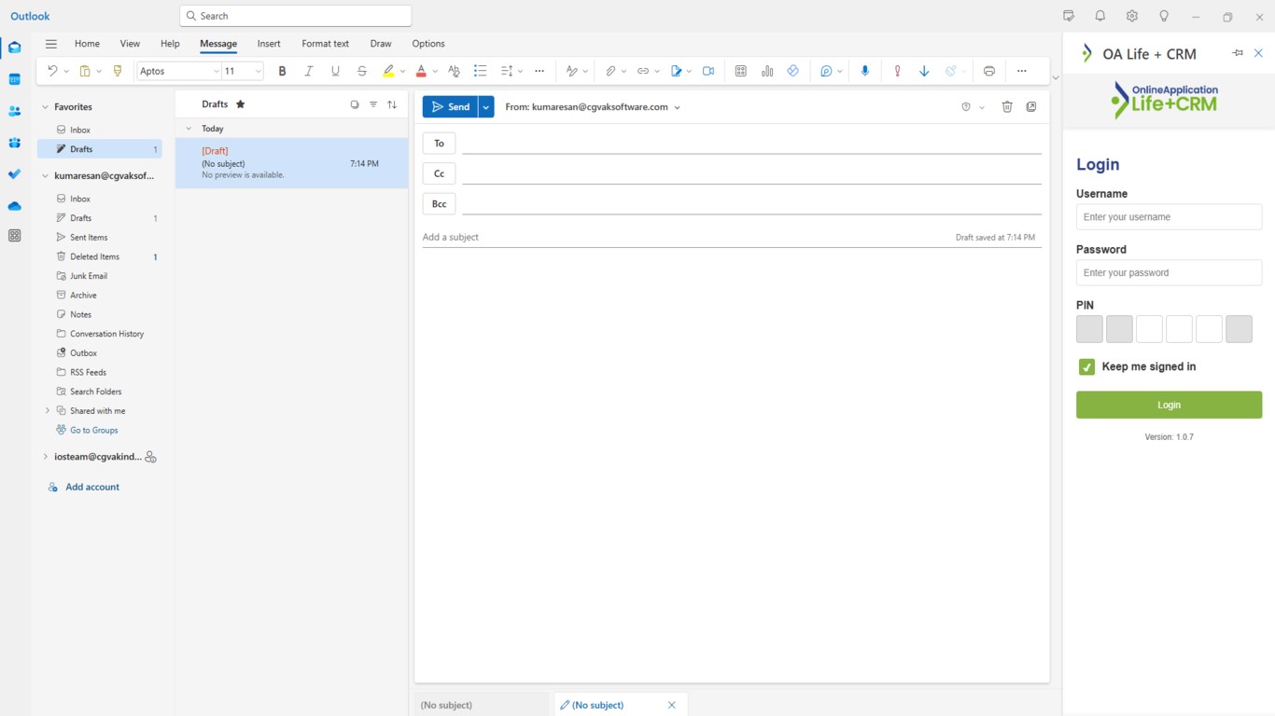Open notifications bell in the title bar
1275x716 pixels.
tap(1100, 16)
